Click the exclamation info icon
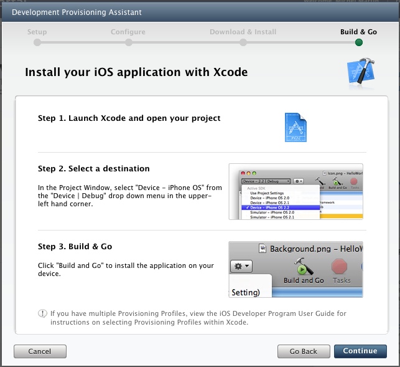The image size is (400, 367). click(42, 313)
